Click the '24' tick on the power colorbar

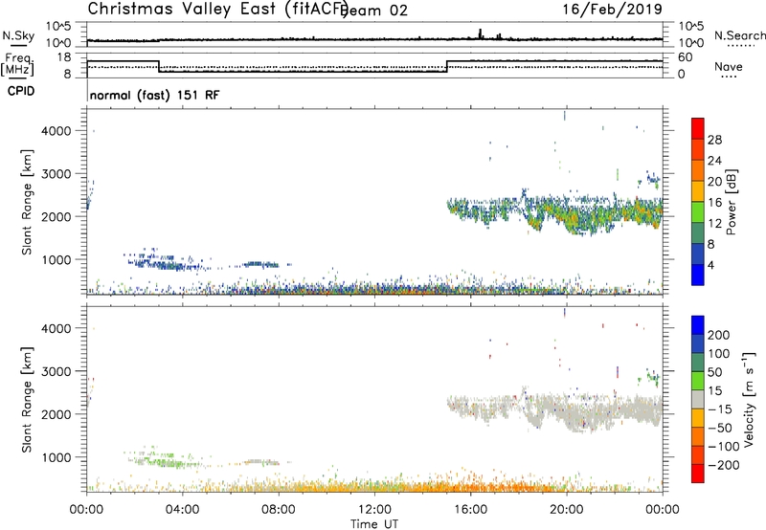click(x=714, y=161)
